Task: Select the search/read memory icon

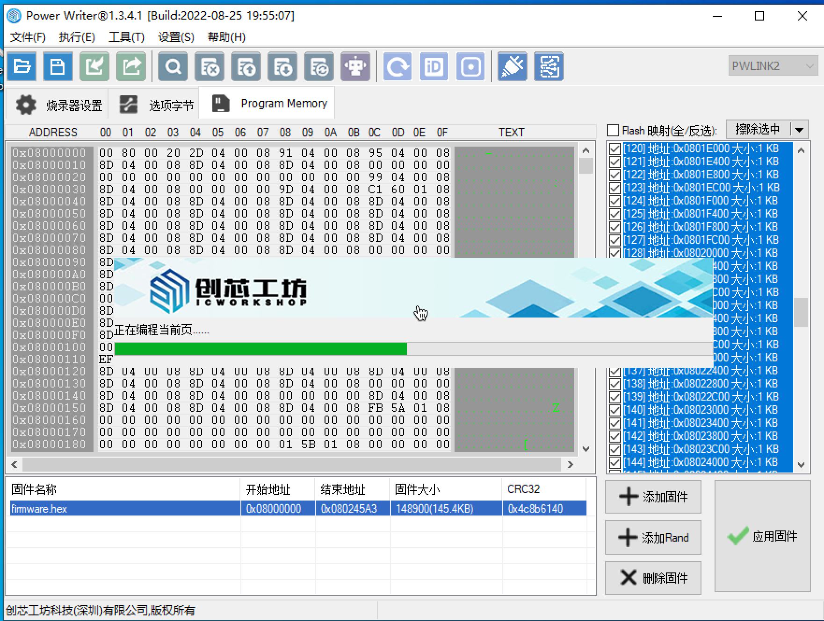Action: pyautogui.click(x=173, y=66)
